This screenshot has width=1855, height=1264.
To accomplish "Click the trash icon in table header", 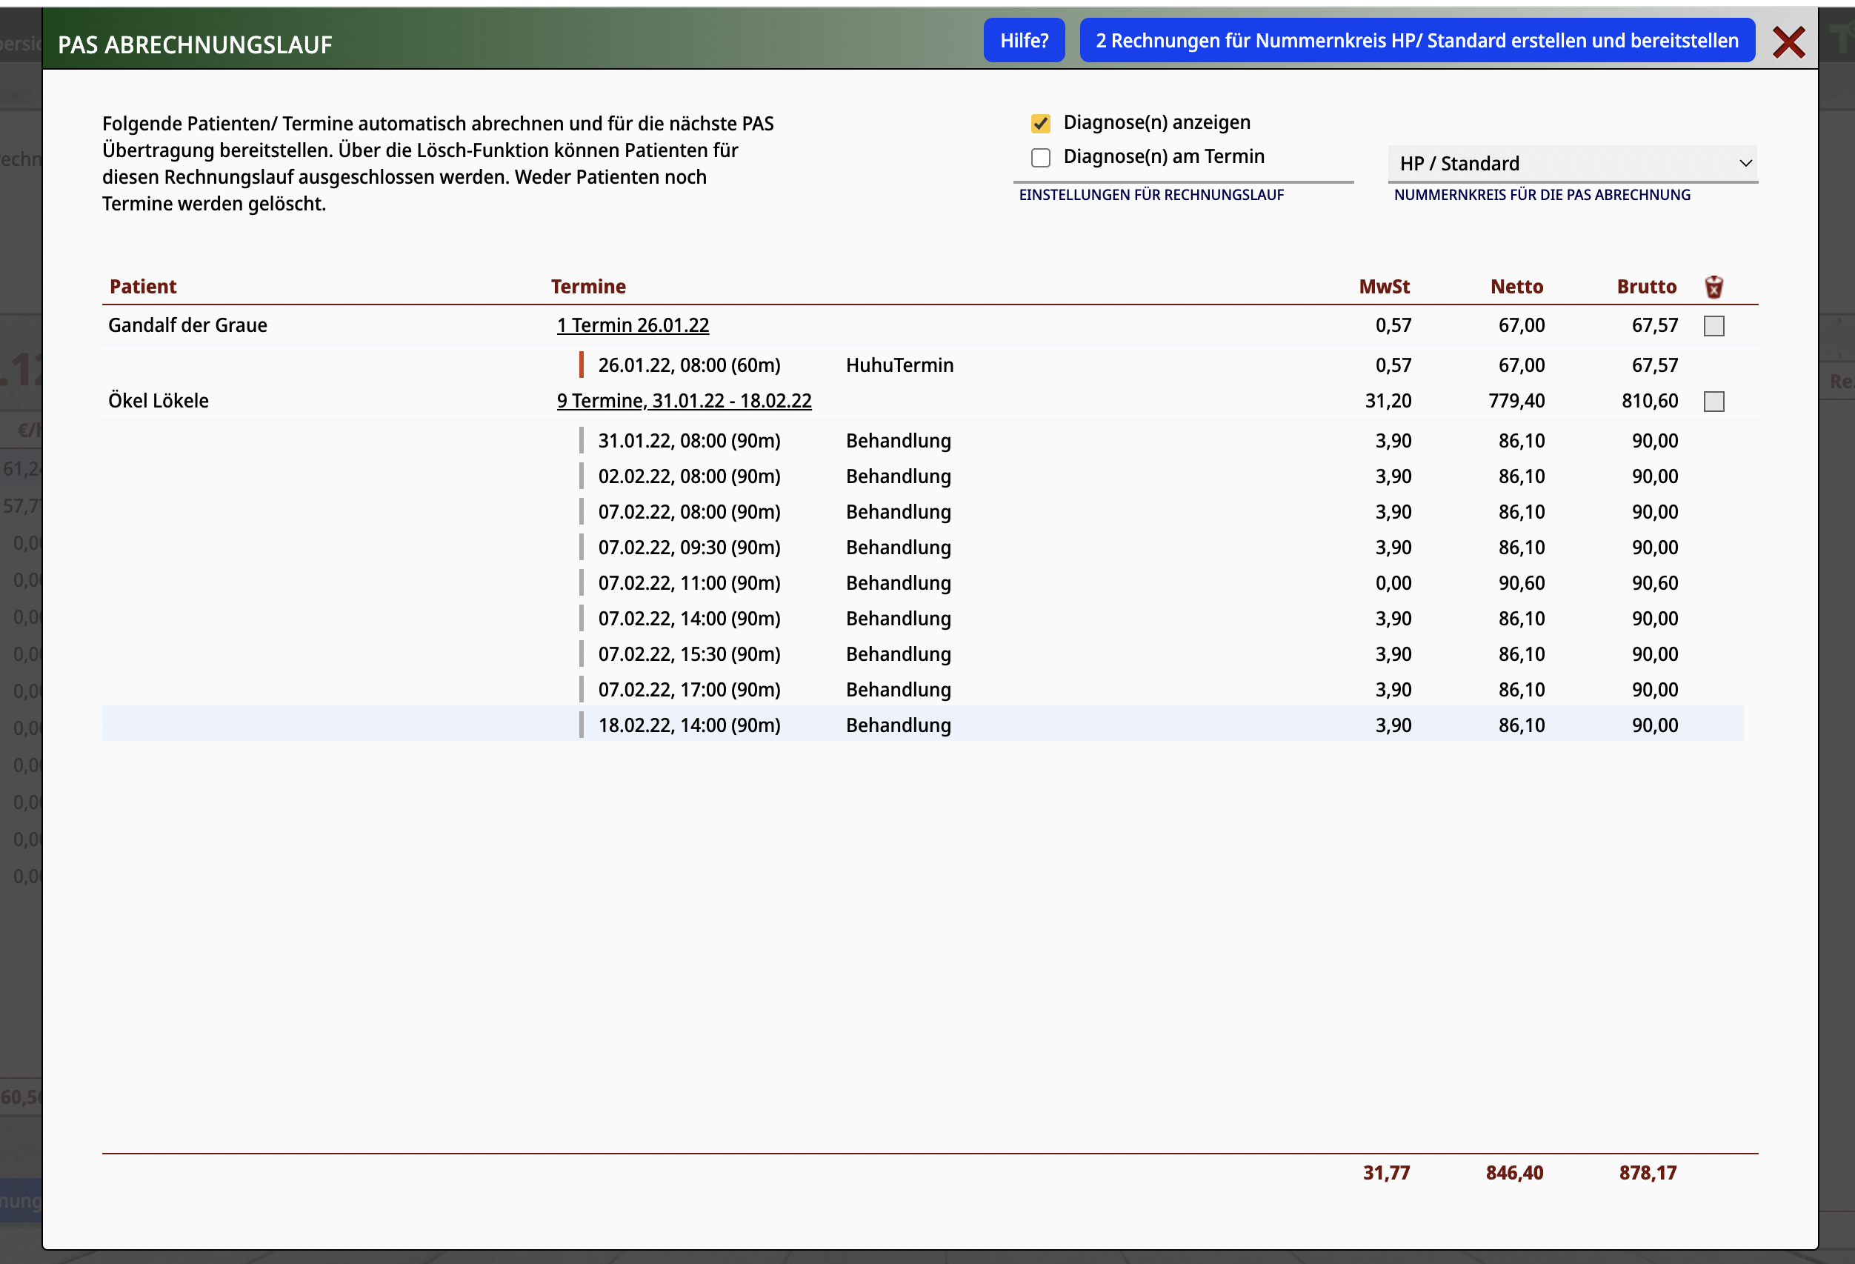I will [x=1714, y=287].
